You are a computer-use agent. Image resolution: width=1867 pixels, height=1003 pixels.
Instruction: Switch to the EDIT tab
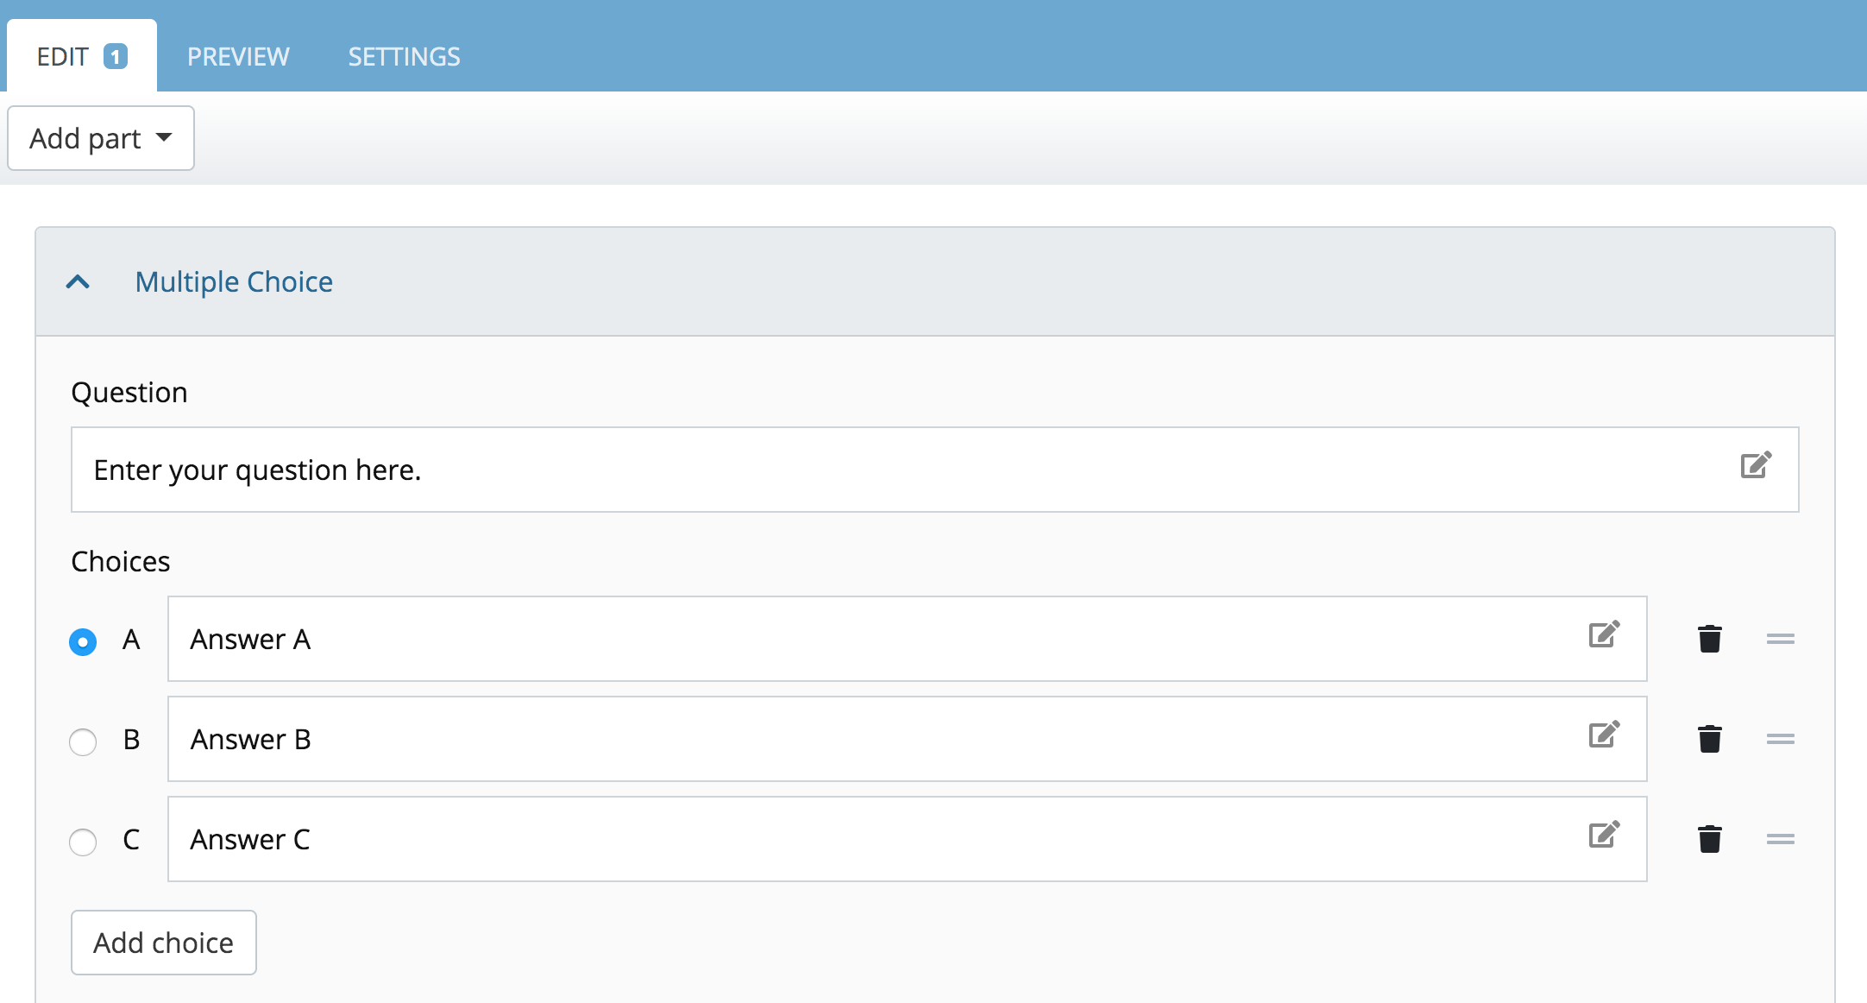click(x=82, y=56)
